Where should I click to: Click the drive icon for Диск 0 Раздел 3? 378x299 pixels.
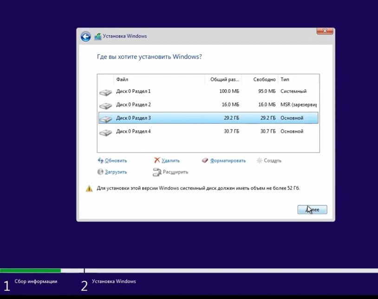pyautogui.click(x=105, y=119)
